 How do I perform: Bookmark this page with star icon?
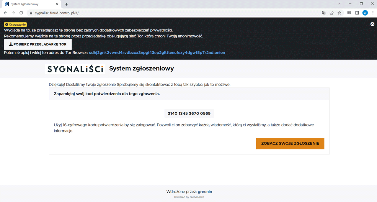(340, 13)
